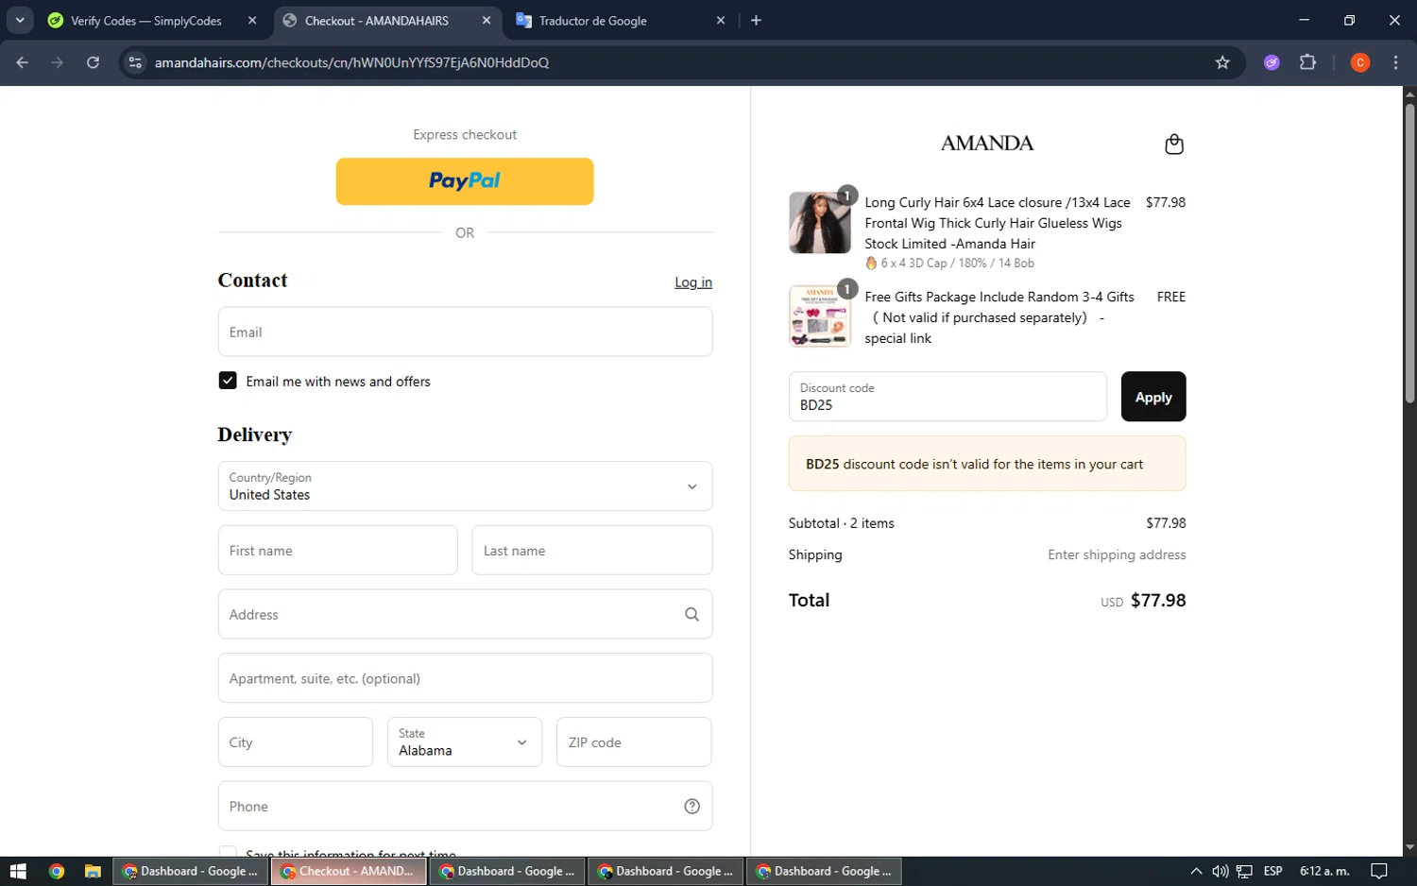This screenshot has height=886, width=1417.
Task: Bookmark this page with the star icon
Action: [x=1222, y=62]
